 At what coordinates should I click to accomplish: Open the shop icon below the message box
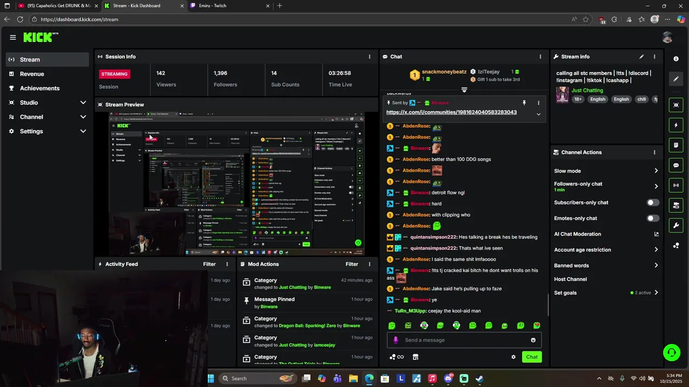(x=416, y=357)
